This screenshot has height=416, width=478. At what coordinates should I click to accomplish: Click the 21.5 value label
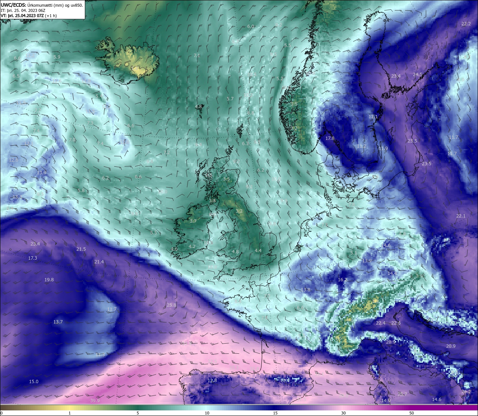click(x=81, y=249)
